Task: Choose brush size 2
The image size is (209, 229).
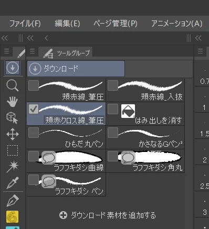Action: pyautogui.click(x=205, y=160)
